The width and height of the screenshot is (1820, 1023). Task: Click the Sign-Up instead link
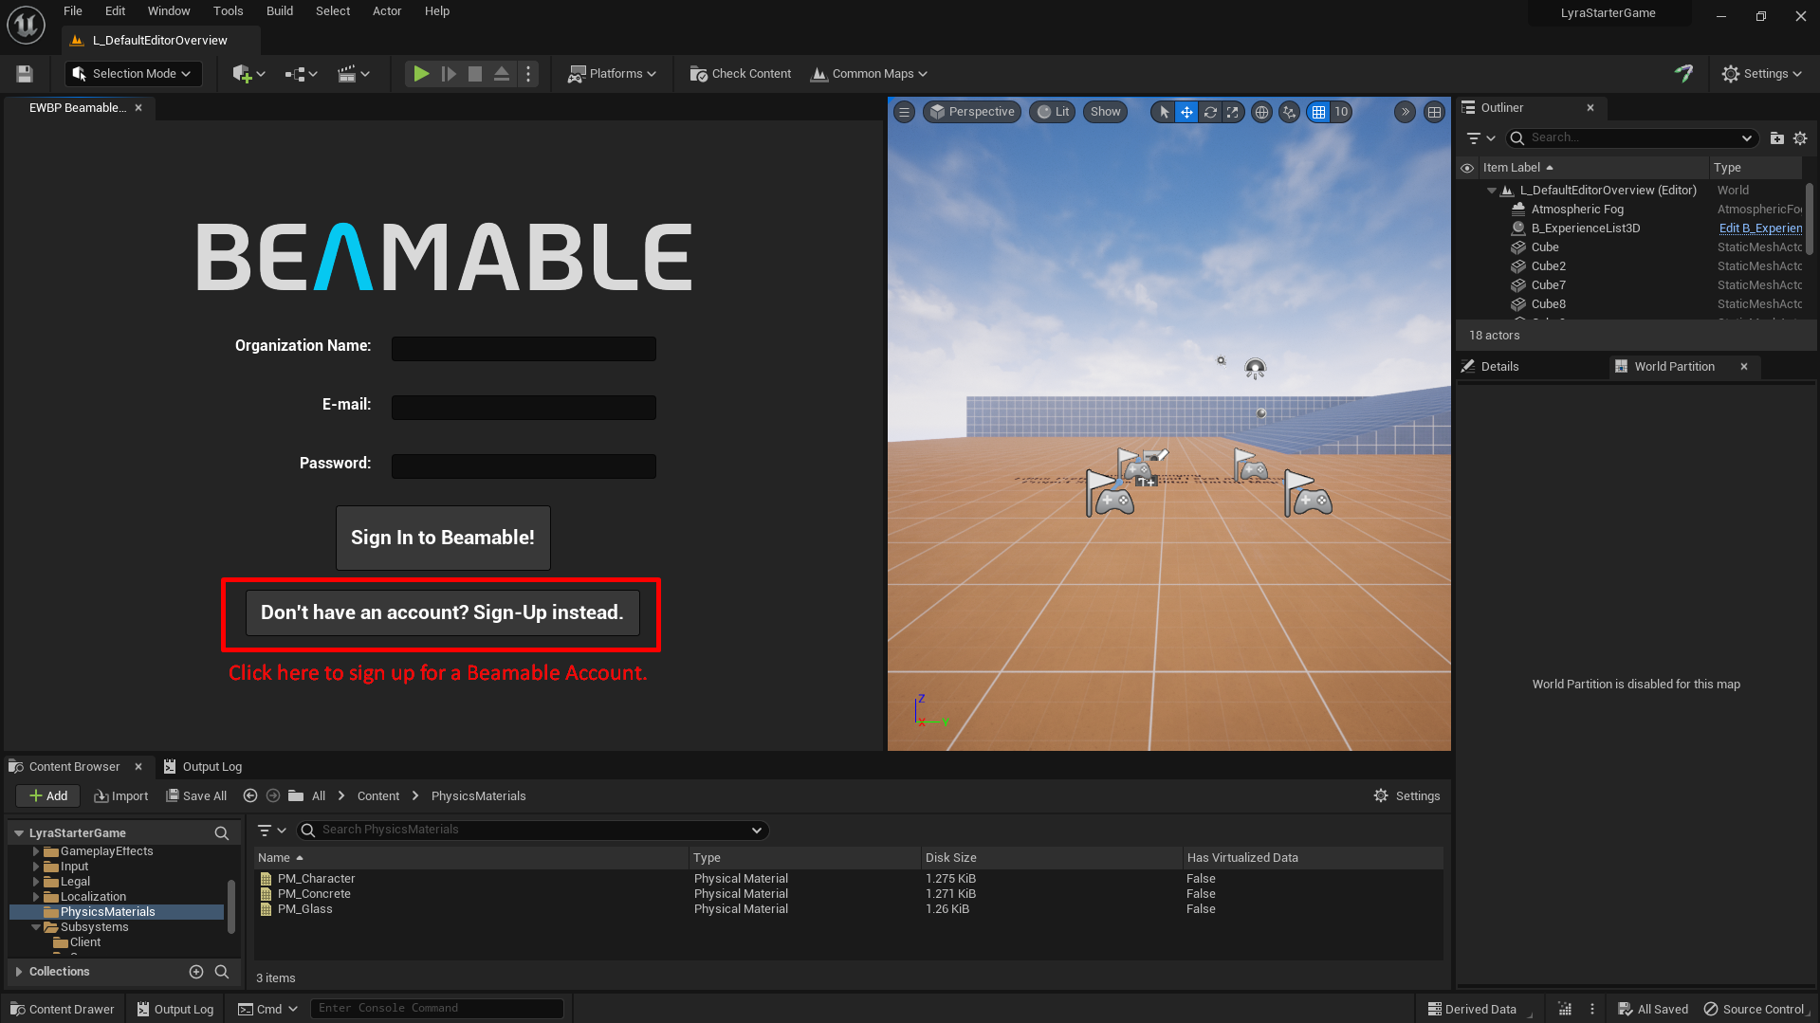click(x=442, y=612)
